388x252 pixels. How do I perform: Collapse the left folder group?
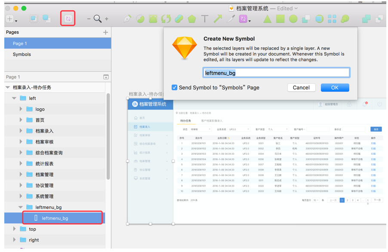pyautogui.click(x=14, y=98)
